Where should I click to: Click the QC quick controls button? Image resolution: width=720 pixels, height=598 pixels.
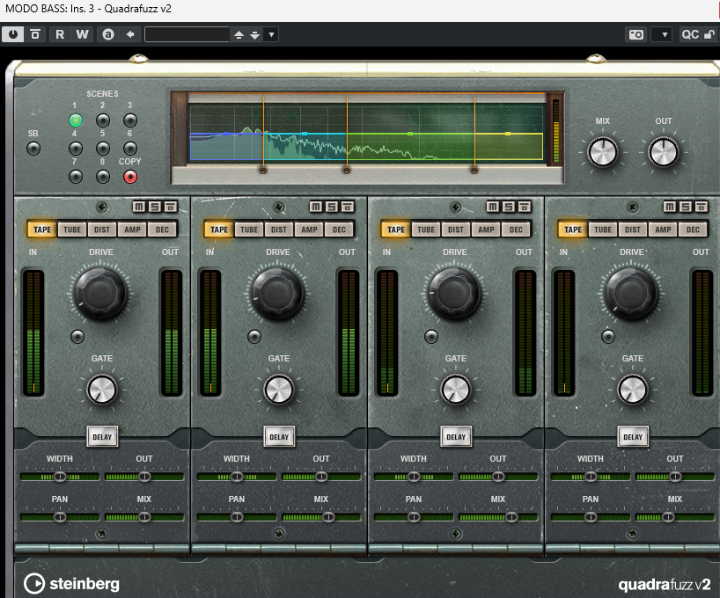coord(690,34)
